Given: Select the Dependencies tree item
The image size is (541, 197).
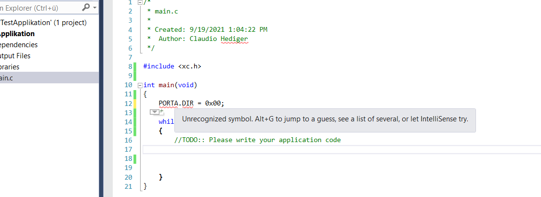Looking at the screenshot, I should tap(19, 45).
